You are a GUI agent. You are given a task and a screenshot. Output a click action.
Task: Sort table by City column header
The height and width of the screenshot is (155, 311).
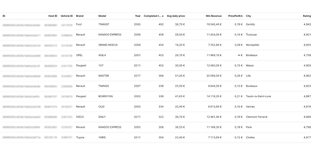(x=248, y=16)
